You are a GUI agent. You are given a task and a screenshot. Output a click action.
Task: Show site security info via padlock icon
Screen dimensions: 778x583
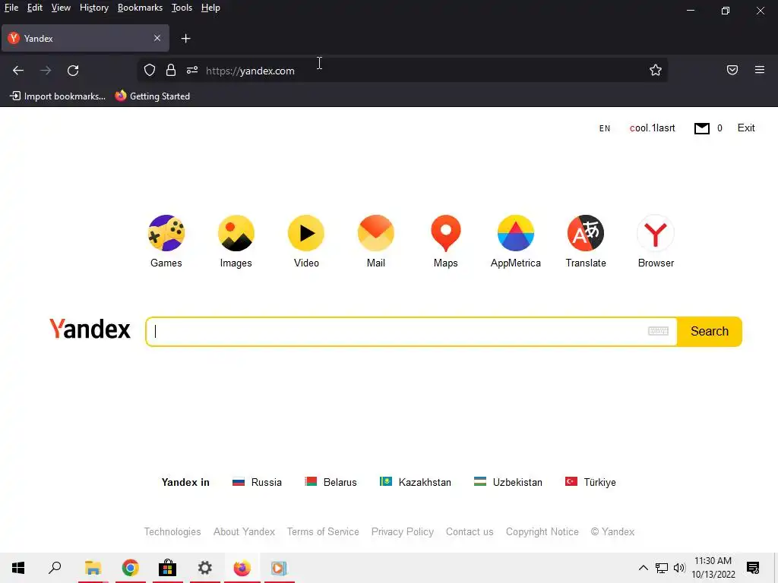click(171, 71)
